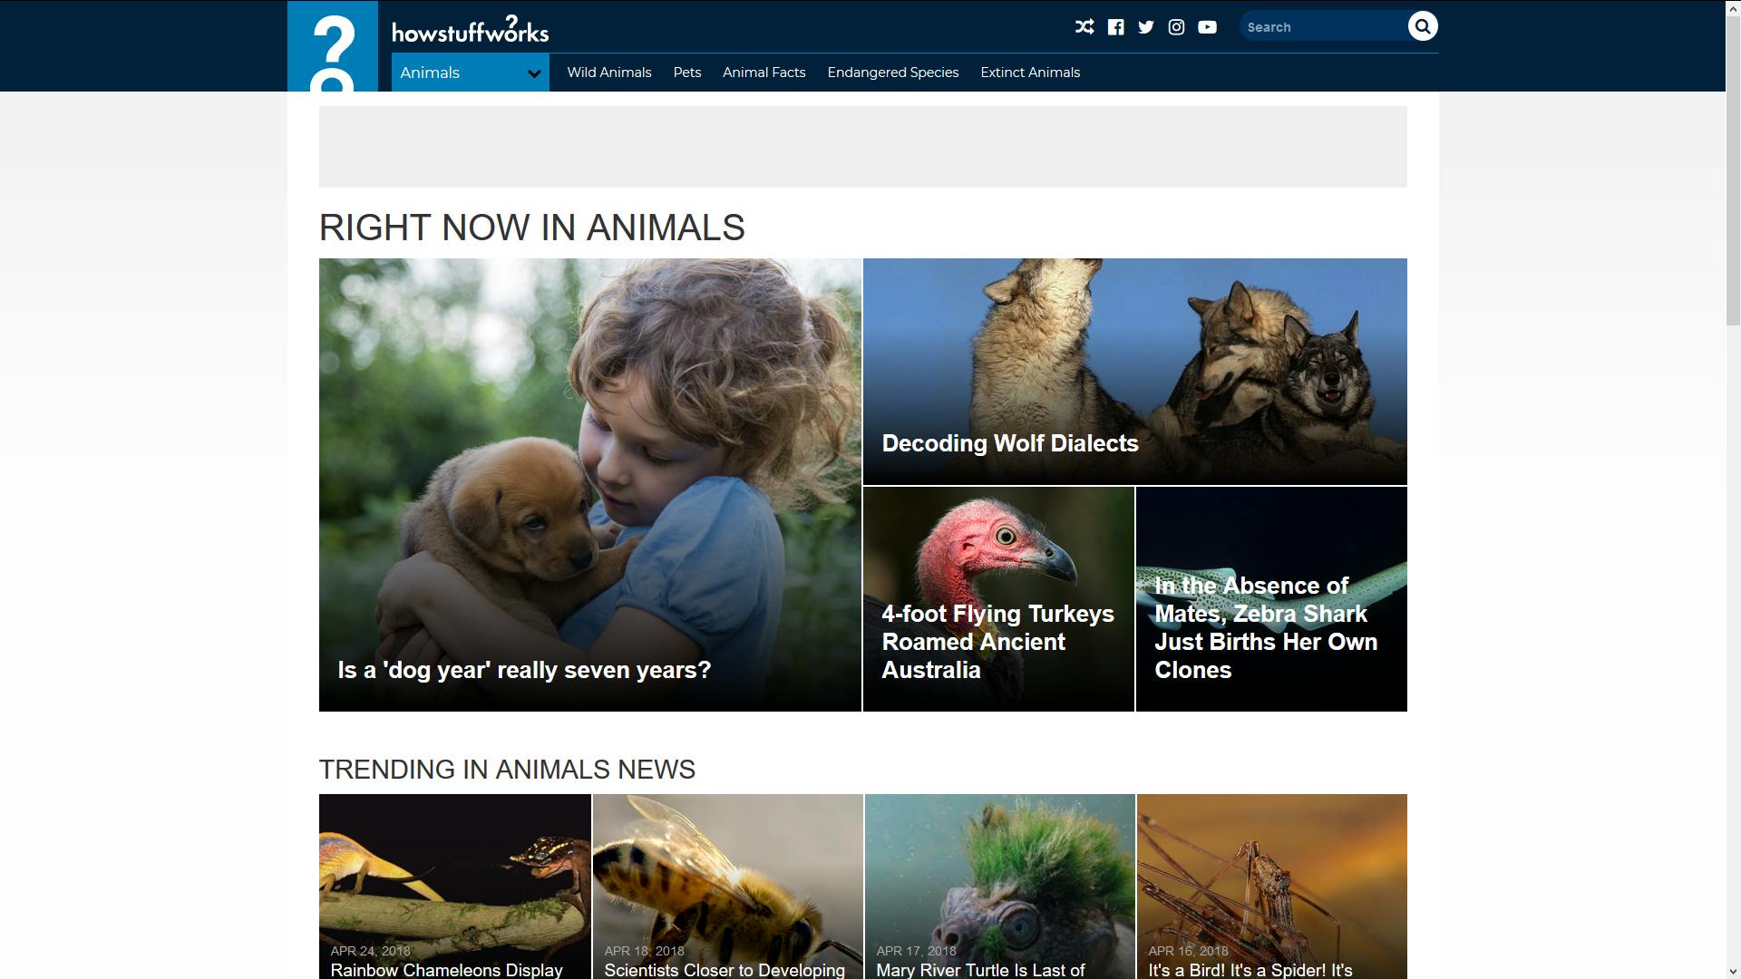Image resolution: width=1741 pixels, height=979 pixels.
Task: Open the Endangered Species page
Action: [892, 72]
